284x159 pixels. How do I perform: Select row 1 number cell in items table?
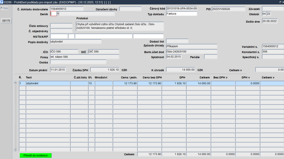click(x=22, y=83)
